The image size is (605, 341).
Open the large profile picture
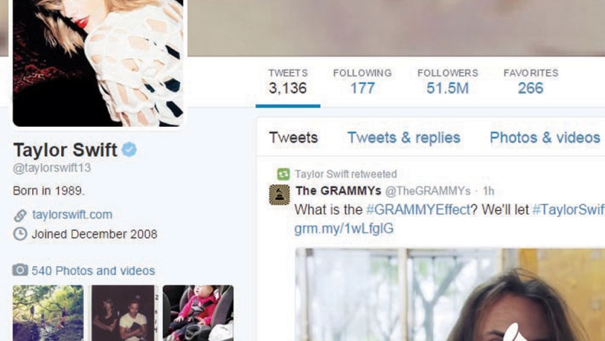pos(98,63)
